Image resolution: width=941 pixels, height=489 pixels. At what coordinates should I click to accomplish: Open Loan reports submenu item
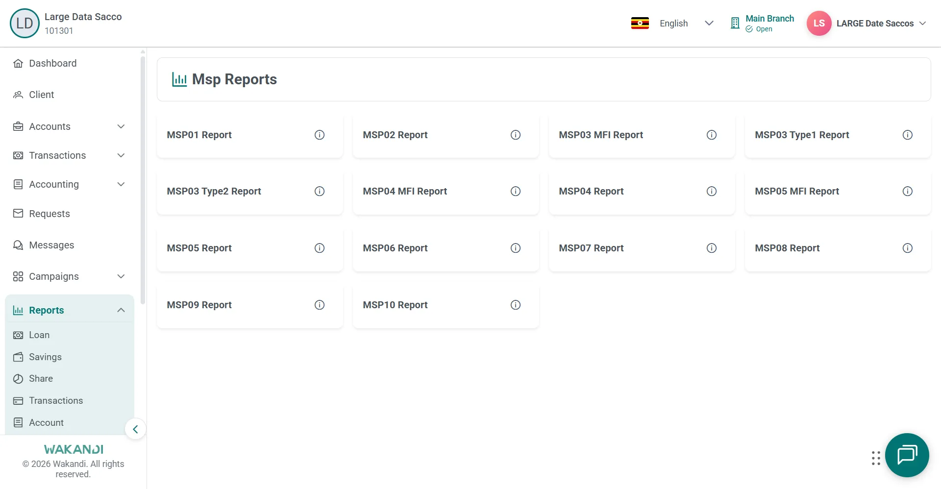(70, 335)
